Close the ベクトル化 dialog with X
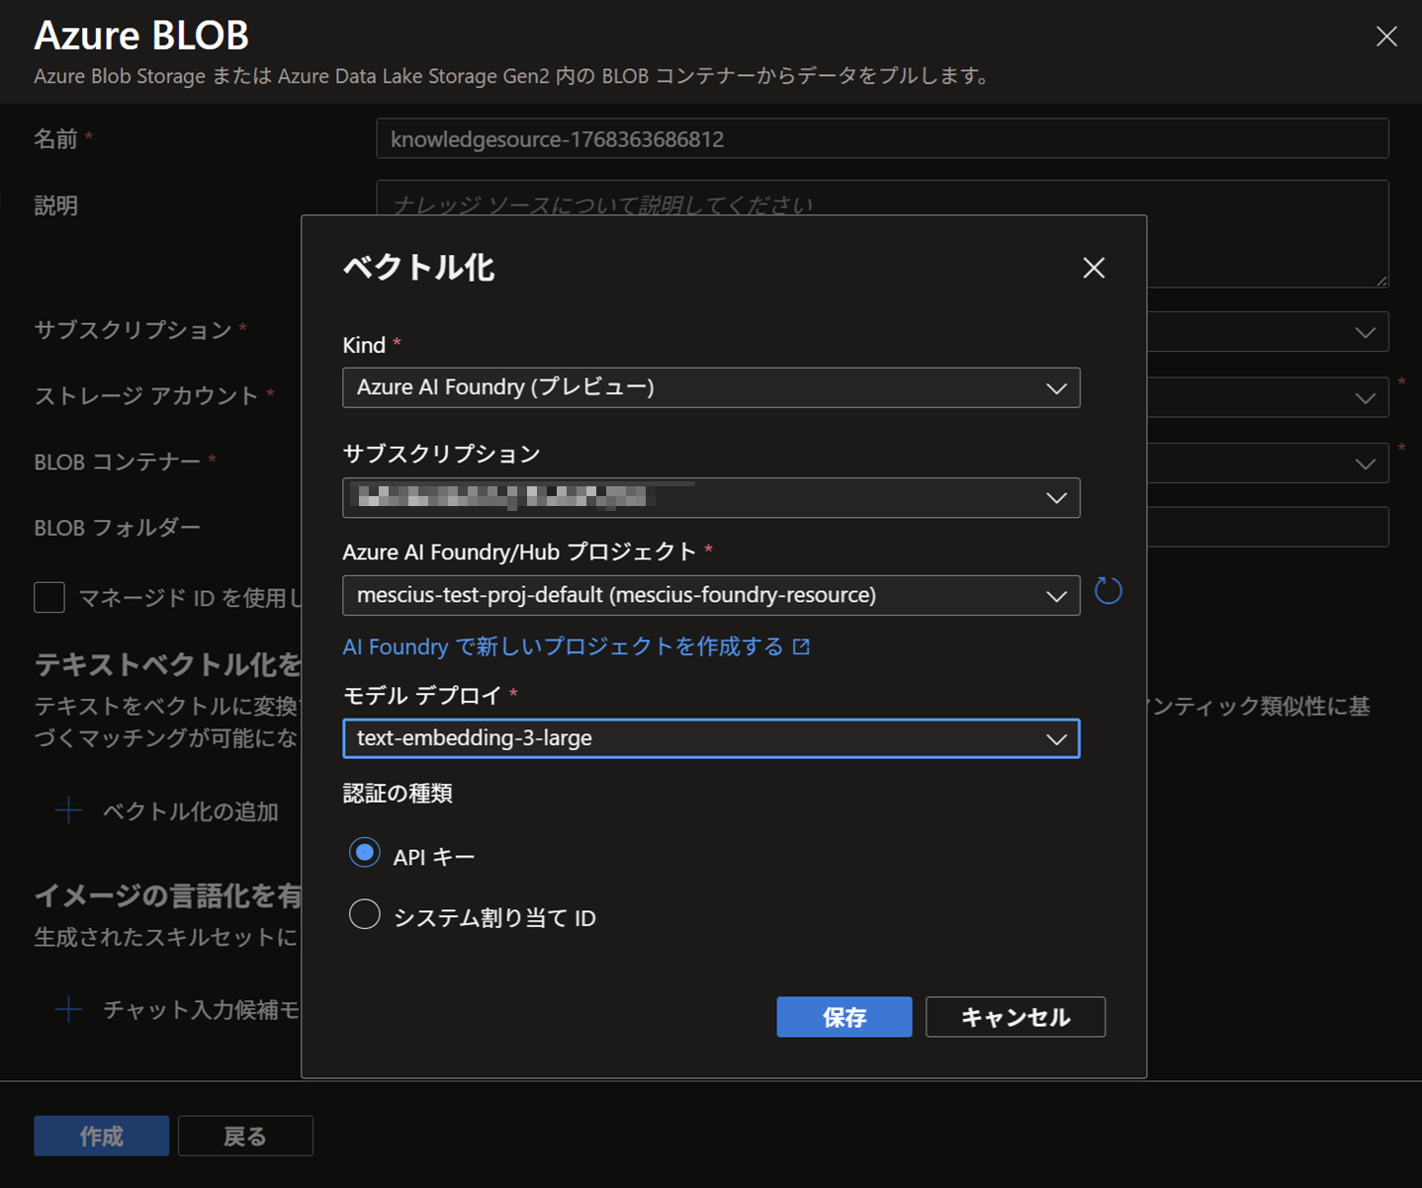Viewport: 1422px width, 1188px height. pos(1093,268)
